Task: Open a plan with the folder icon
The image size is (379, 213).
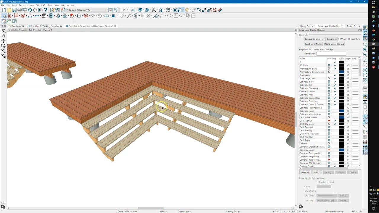Action: (x=9, y=10)
